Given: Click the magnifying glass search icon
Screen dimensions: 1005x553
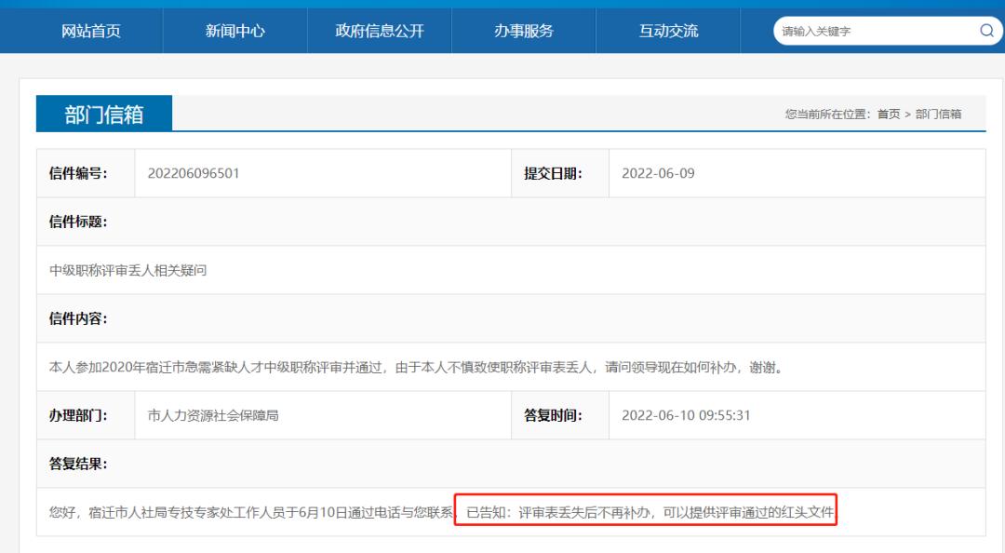Looking at the screenshot, I should pyautogui.click(x=985, y=30).
